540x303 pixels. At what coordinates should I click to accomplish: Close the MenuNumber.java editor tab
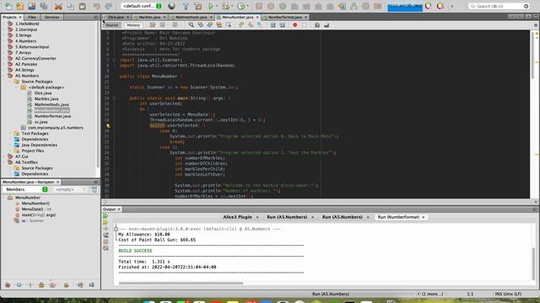tap(257, 17)
